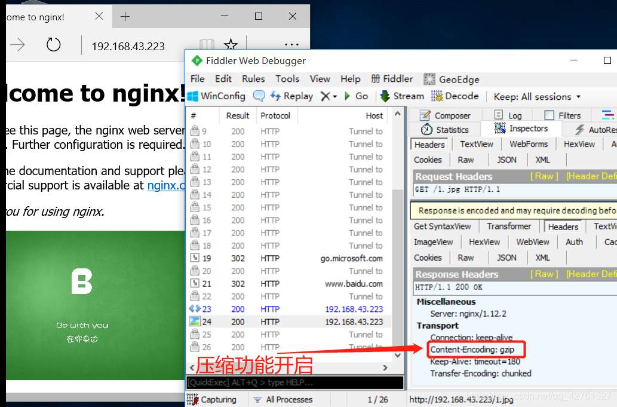Viewport: 617px width, 407px height.
Task: Select session 21 redirect to www.baidu.com
Action: [289, 284]
